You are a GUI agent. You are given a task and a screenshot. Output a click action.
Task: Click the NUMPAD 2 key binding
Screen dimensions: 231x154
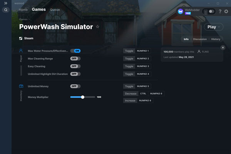(x=143, y=59)
